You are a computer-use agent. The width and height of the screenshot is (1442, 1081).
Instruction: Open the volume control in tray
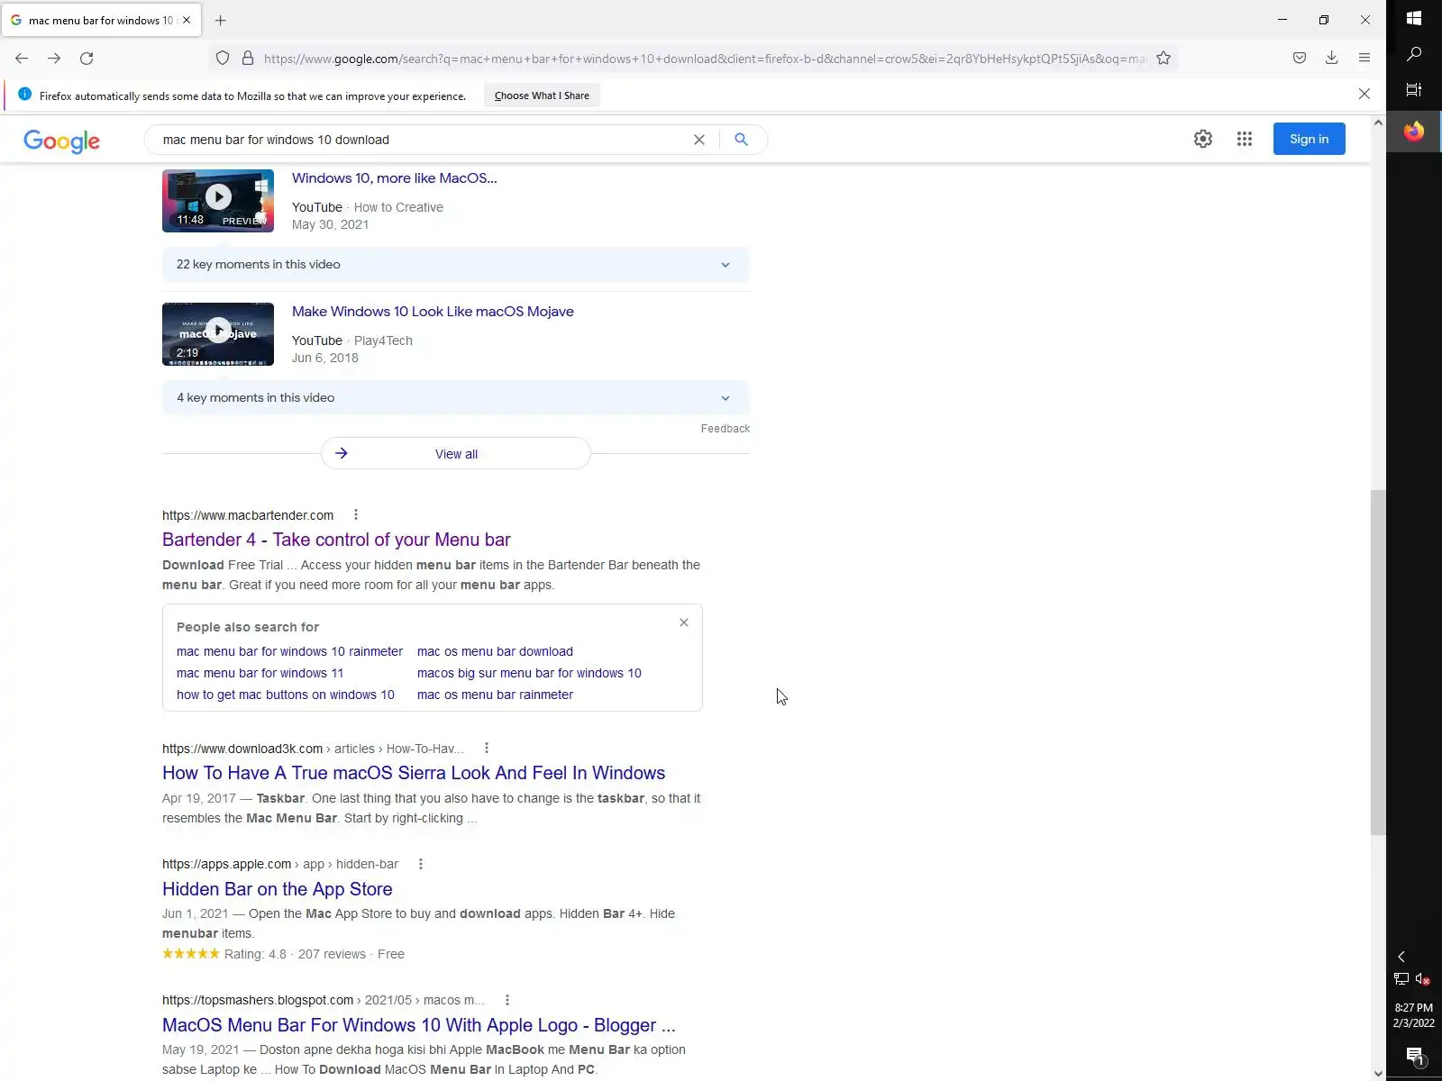[1423, 979]
